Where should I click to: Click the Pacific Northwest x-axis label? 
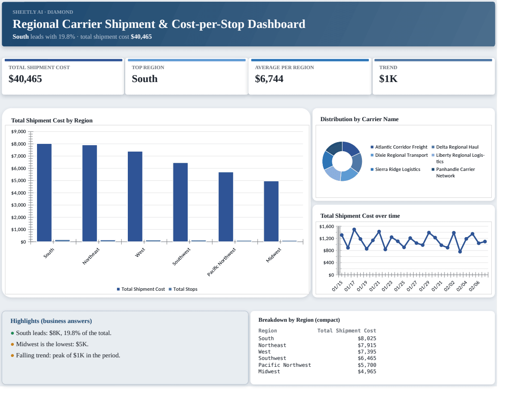[222, 262]
